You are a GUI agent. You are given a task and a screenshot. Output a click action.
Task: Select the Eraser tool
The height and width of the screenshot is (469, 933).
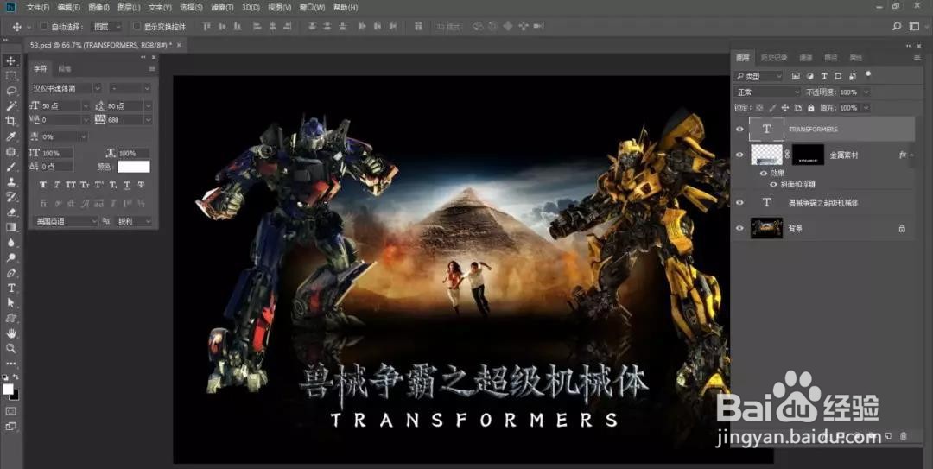pyautogui.click(x=10, y=212)
